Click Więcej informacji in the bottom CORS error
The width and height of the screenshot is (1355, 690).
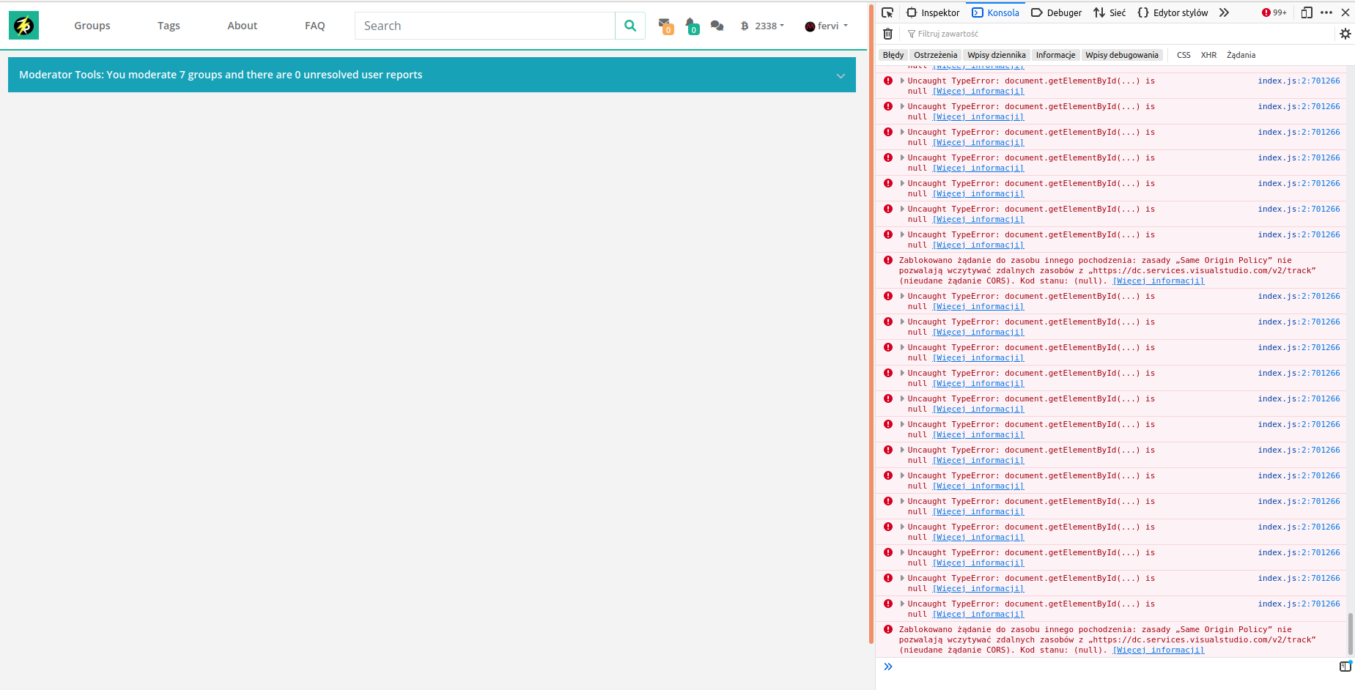(x=1159, y=650)
